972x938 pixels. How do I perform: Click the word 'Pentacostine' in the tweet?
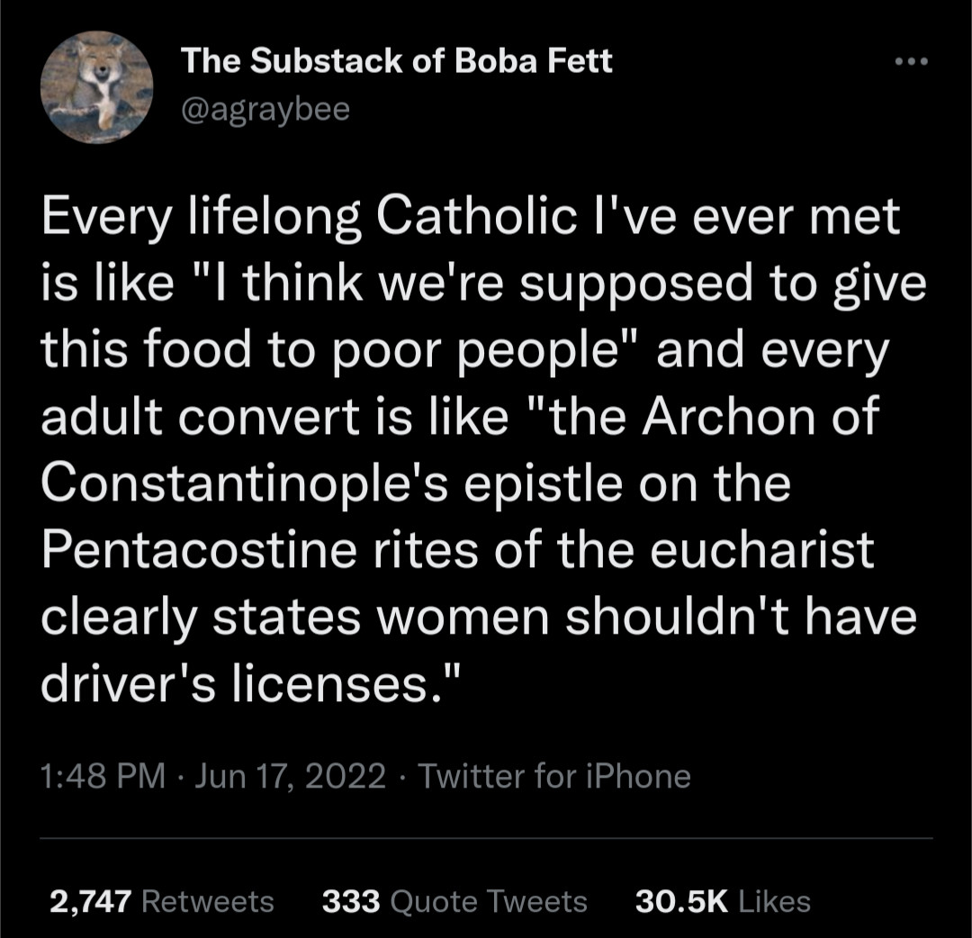(199, 550)
